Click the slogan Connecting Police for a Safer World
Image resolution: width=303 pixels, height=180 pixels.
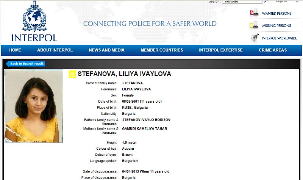150,23
